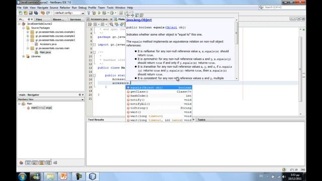Collapse the JavaEssentialsCourse2 project node
This screenshot has width=322, height=181.
(20, 24)
